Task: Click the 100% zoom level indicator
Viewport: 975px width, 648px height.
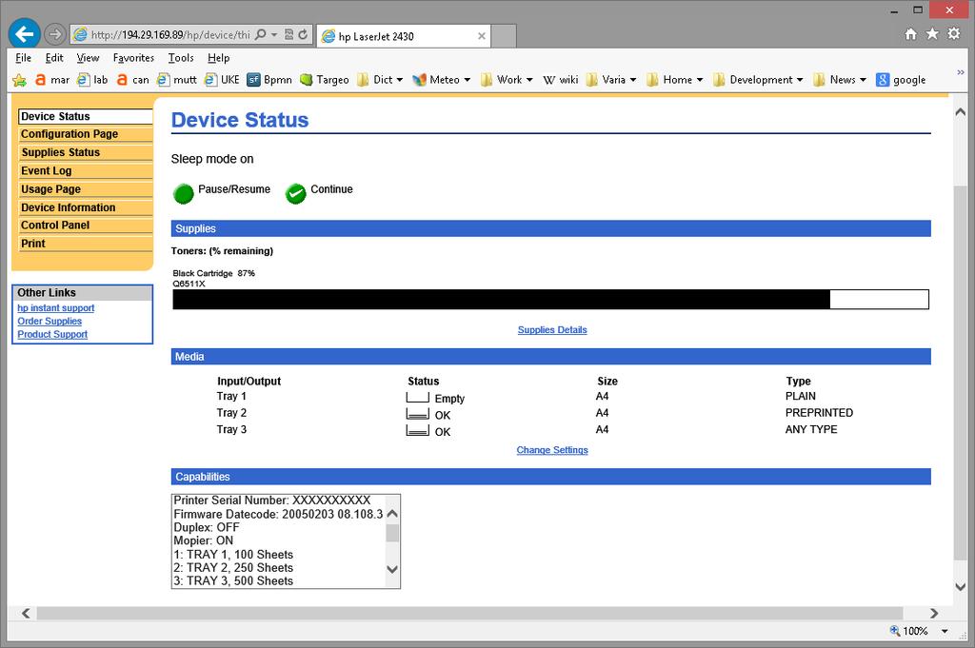Action: (909, 631)
